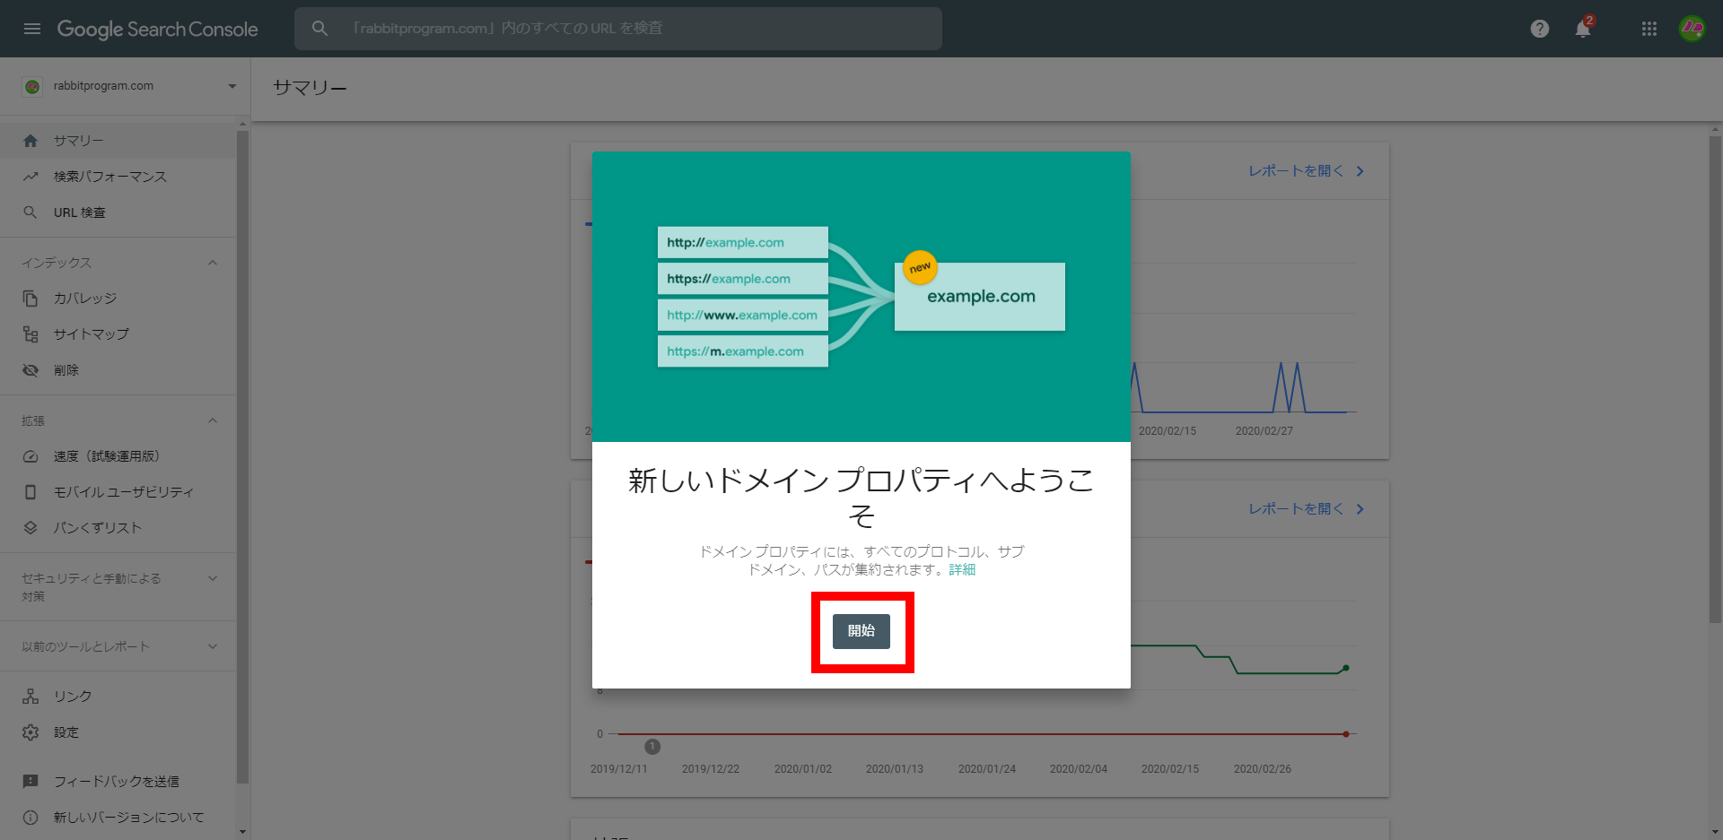The image size is (1723, 840).
Task: Click the gear icon beside 設定
Action: 31,732
